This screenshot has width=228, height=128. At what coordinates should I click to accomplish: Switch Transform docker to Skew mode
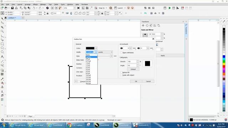pos(159,26)
